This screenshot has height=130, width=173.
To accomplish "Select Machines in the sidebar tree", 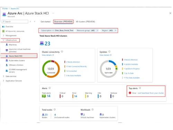I will tap(13, 45).
